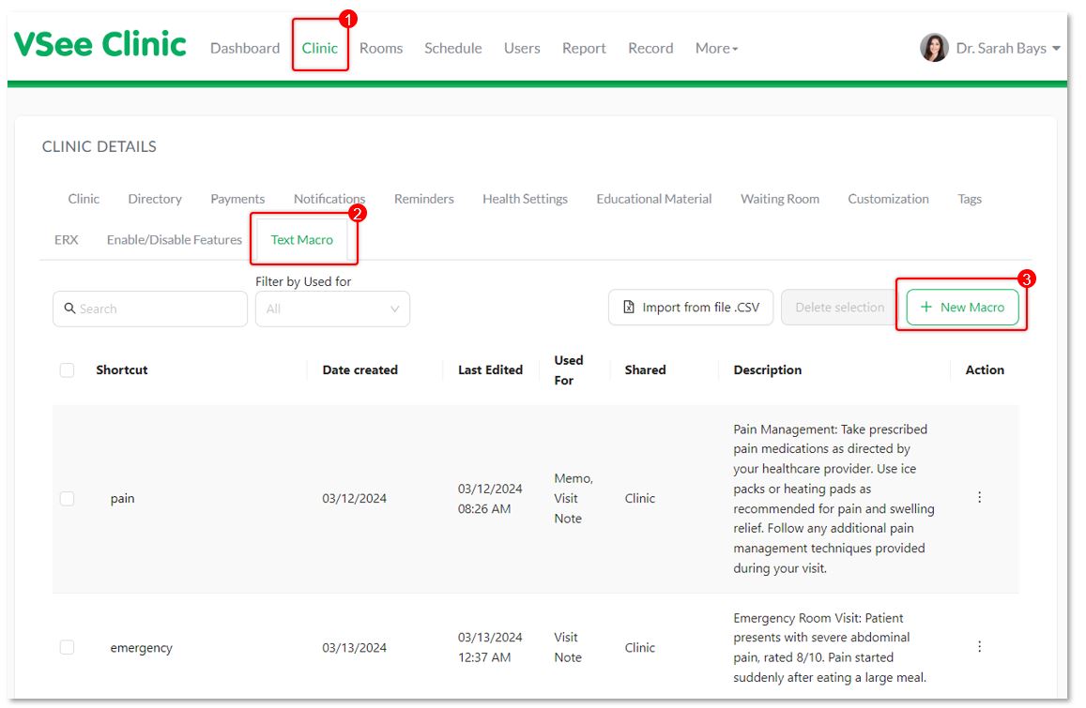This screenshot has width=1086, height=708.
Task: Select the emergency shortcut name
Action: click(x=142, y=648)
